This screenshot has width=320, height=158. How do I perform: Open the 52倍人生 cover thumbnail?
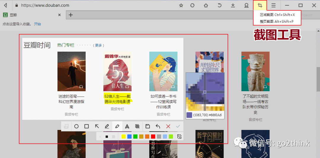tap(117, 71)
